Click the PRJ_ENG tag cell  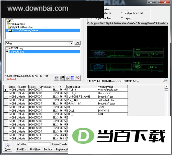point(82,100)
